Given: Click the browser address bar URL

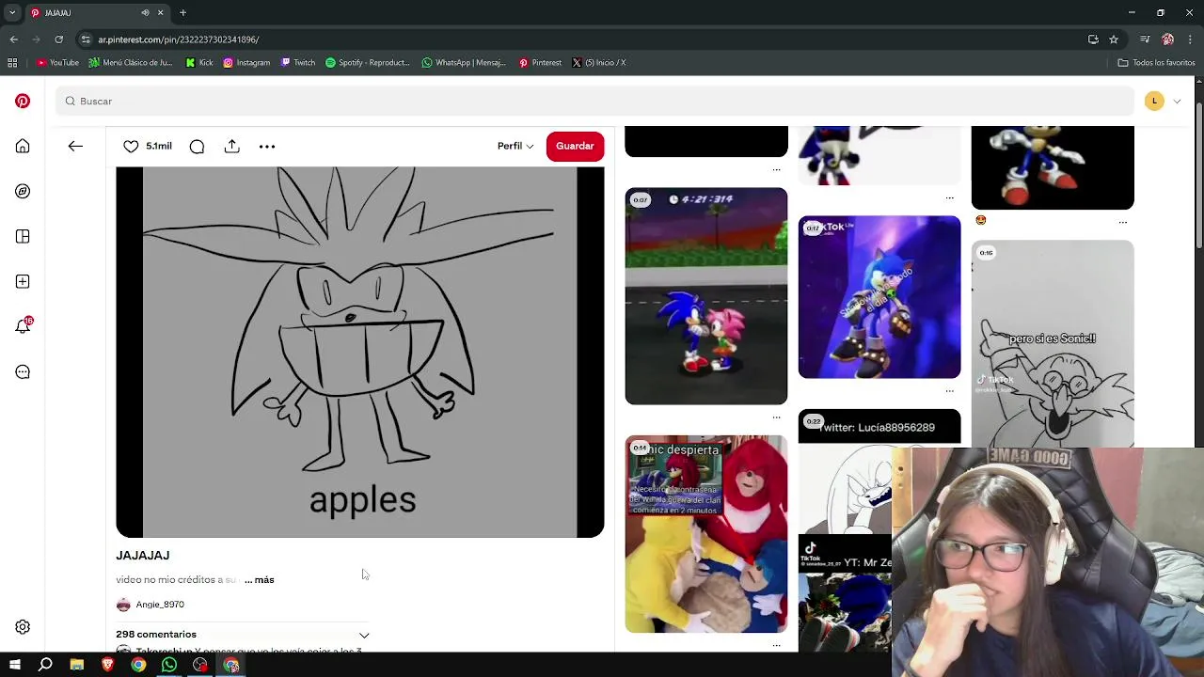Looking at the screenshot, I should coord(179,39).
